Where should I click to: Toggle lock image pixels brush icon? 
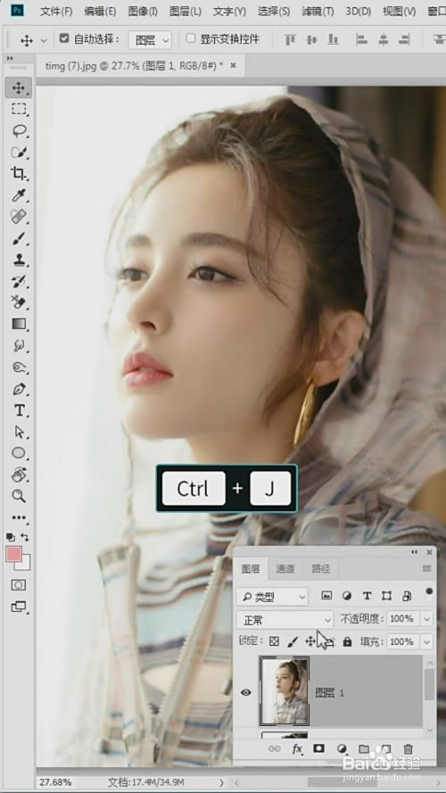pyautogui.click(x=293, y=641)
